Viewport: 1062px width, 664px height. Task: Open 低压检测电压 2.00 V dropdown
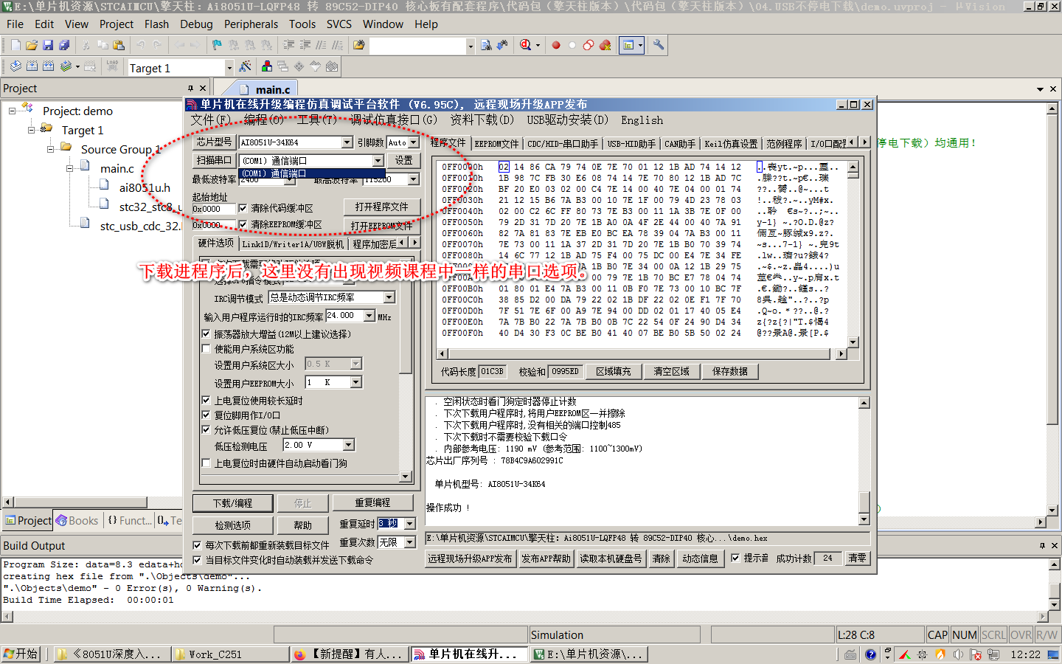point(348,445)
